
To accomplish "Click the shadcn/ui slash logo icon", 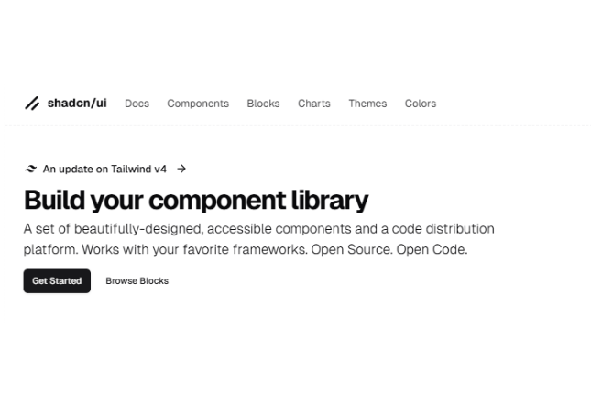I will coord(32,104).
